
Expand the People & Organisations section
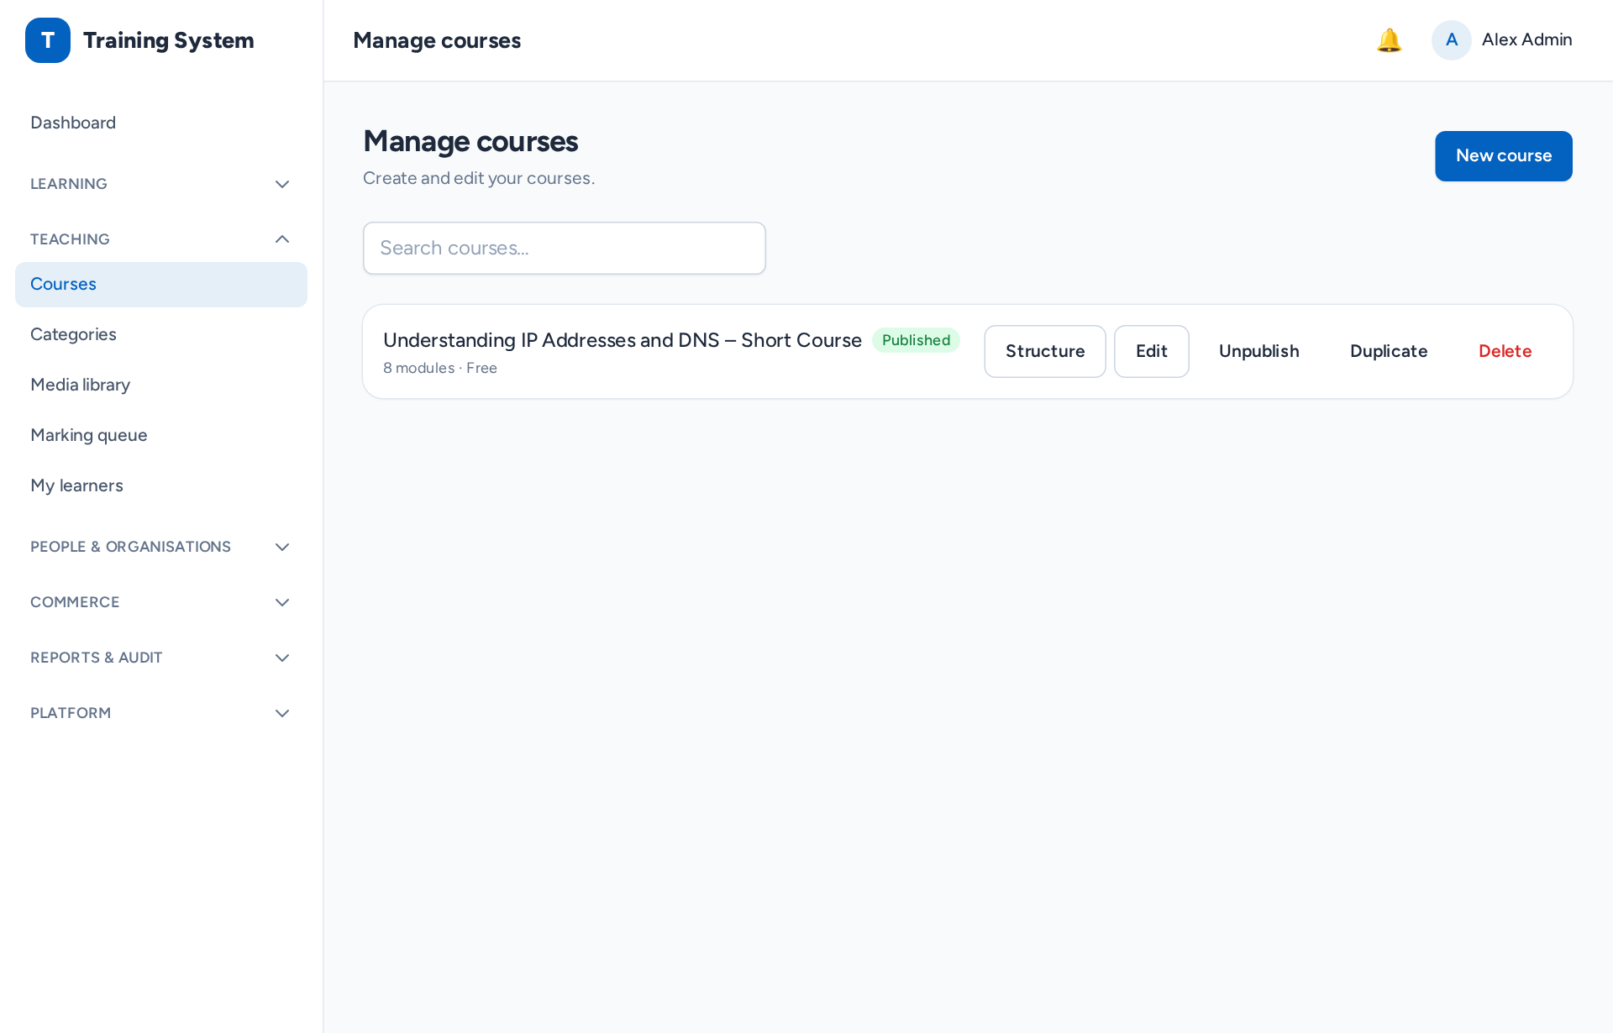pos(160,547)
